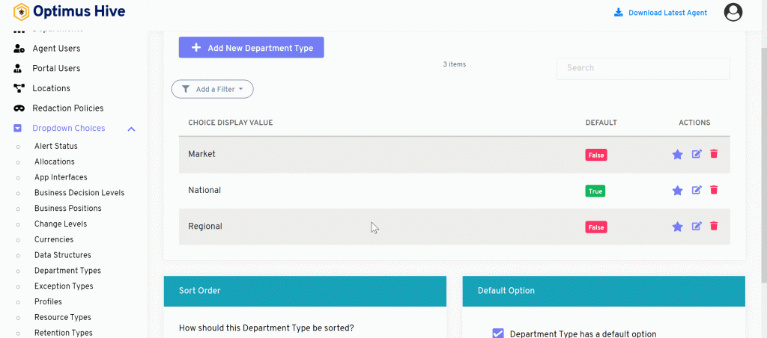Image resolution: width=767 pixels, height=338 pixels.
Task: Delete the National department type
Action: pyautogui.click(x=714, y=190)
